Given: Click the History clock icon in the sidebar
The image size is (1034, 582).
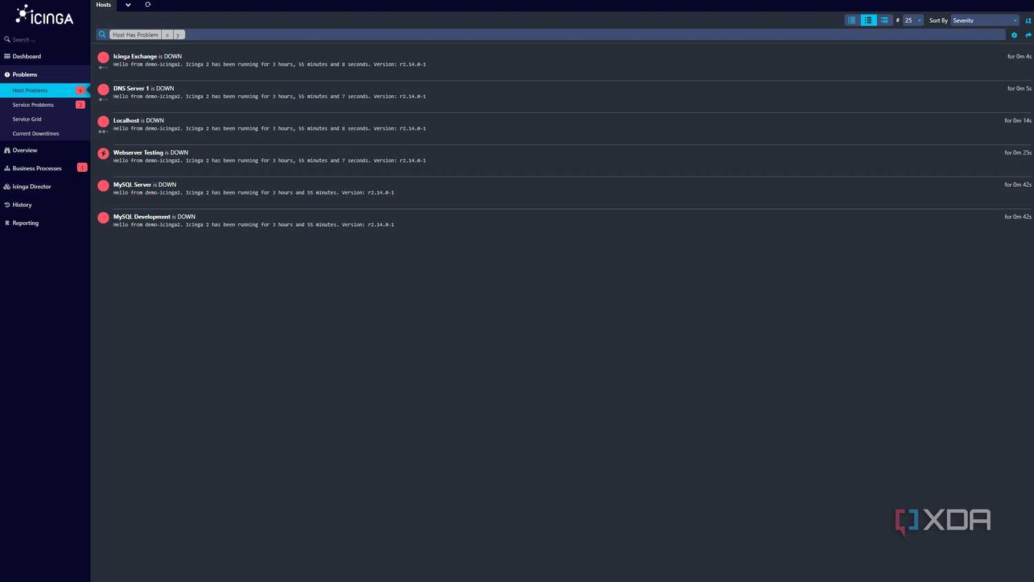Looking at the screenshot, I should [7, 205].
